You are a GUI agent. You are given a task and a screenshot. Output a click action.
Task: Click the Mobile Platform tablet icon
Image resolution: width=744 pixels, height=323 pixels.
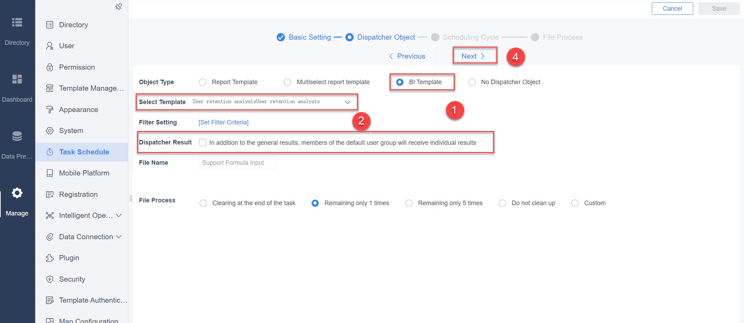point(50,173)
